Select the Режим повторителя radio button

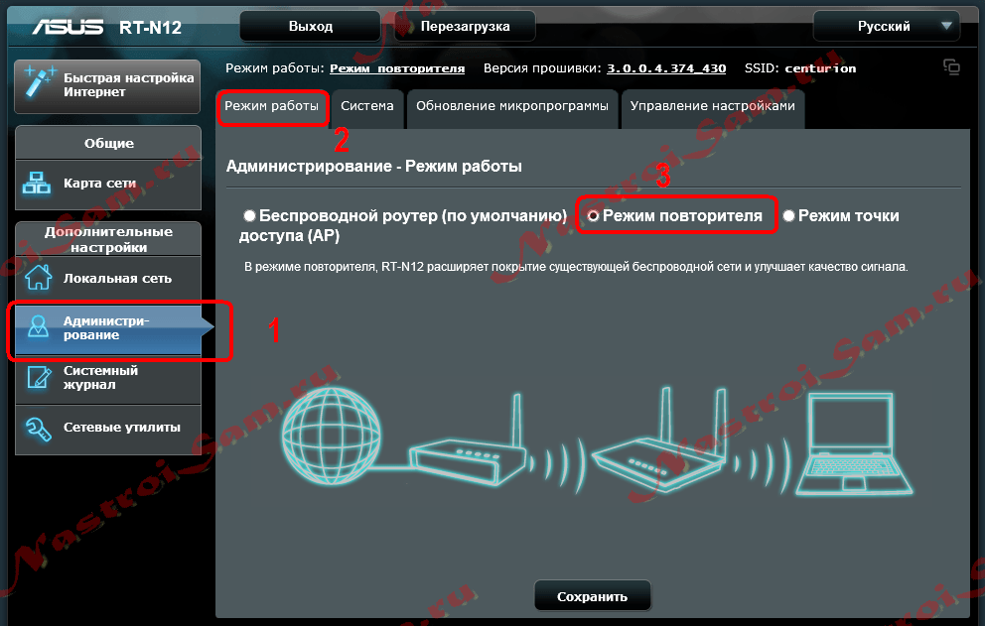tap(593, 215)
